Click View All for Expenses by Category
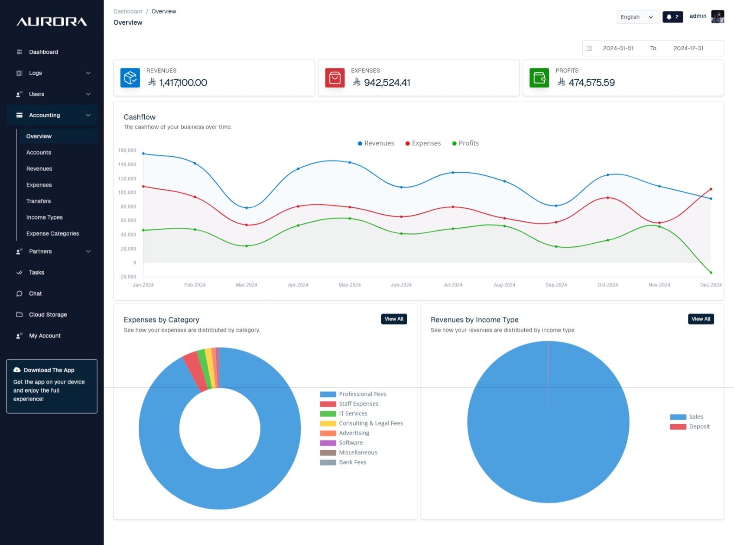This screenshot has height=545, width=734. click(394, 319)
